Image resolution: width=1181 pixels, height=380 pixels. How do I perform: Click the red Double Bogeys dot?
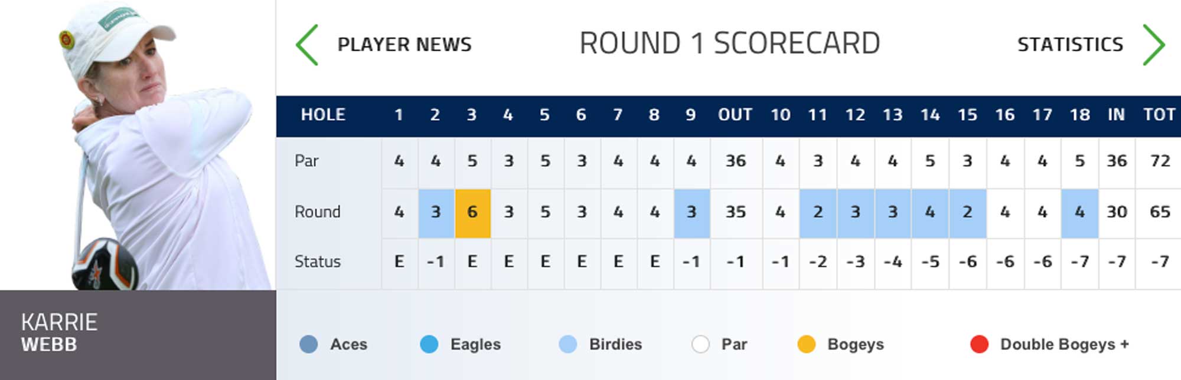pyautogui.click(x=979, y=344)
